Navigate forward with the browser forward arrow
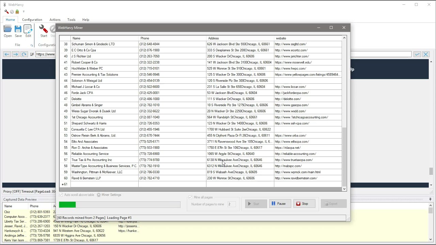 tap(15, 54)
